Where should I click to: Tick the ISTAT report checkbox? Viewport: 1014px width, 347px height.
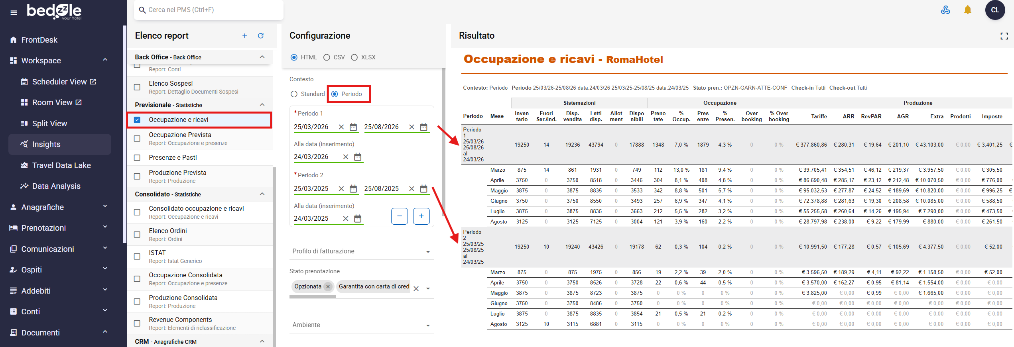coord(137,257)
